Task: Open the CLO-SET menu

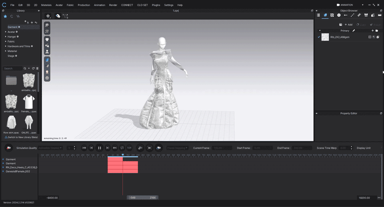Action: 142,5
